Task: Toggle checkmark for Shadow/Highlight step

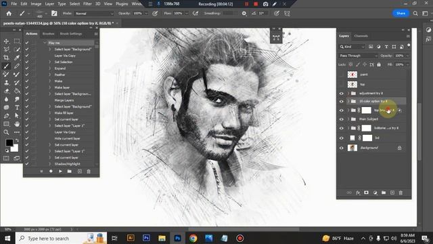Action: point(27,164)
